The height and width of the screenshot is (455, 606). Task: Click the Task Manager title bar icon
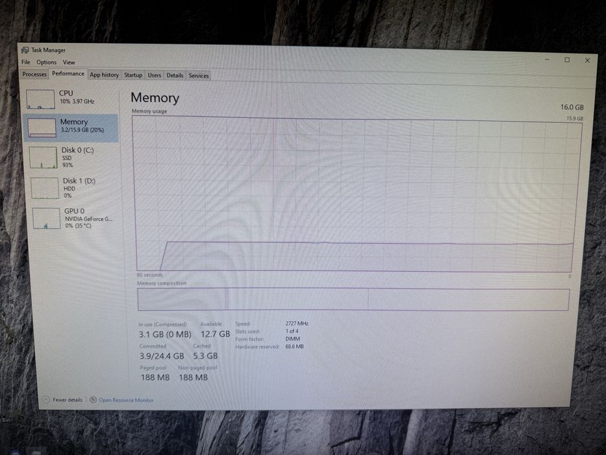[x=25, y=50]
